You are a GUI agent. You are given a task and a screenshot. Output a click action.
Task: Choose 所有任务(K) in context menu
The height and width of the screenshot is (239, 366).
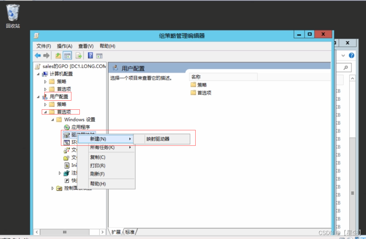[x=106, y=147]
